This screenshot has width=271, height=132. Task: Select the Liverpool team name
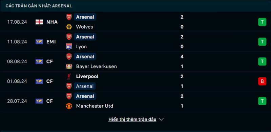87,76
